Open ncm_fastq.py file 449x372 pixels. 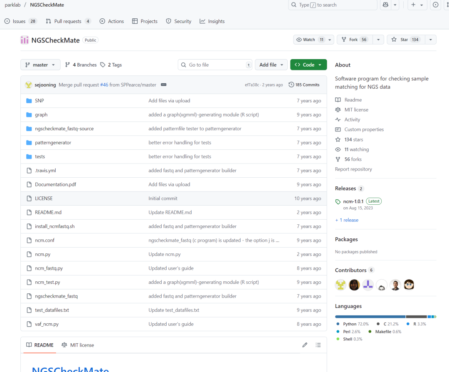click(49, 268)
